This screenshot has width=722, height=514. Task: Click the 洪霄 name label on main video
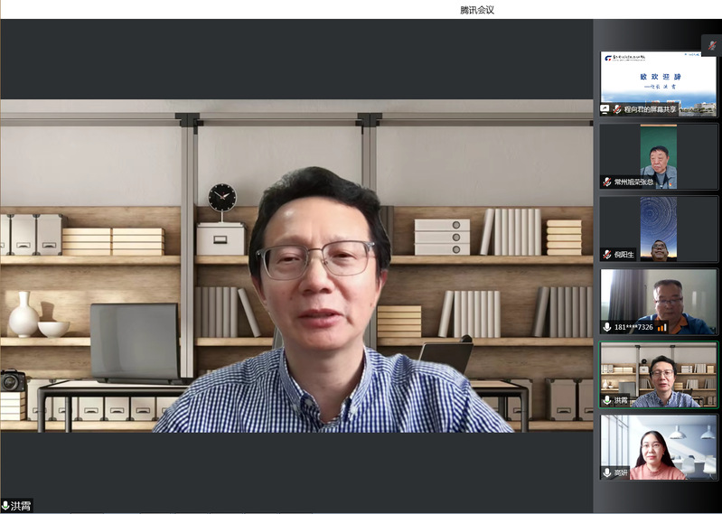(21, 506)
